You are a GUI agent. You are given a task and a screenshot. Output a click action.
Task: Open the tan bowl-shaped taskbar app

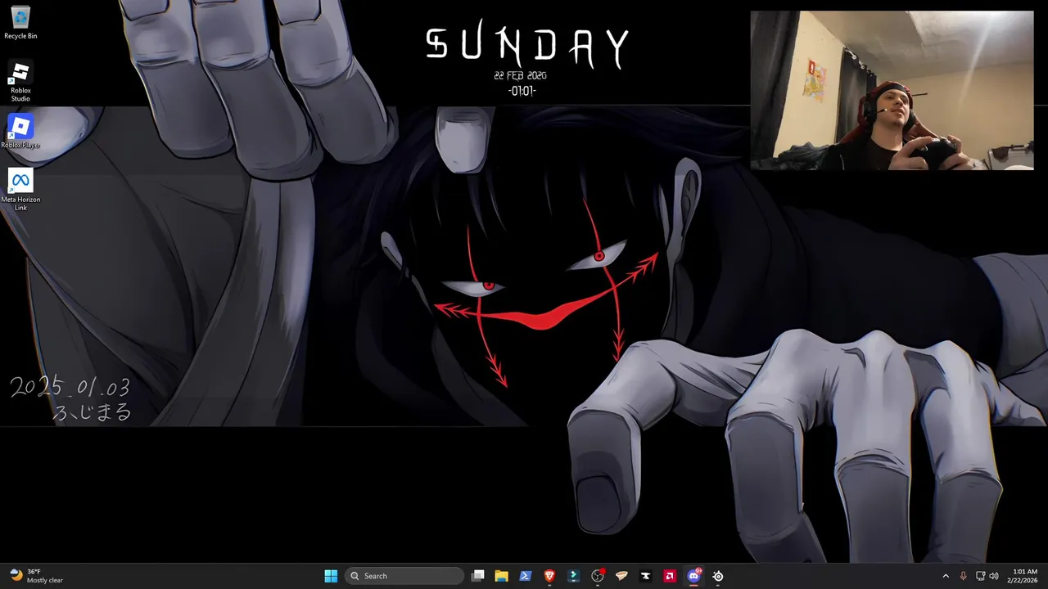(x=621, y=576)
